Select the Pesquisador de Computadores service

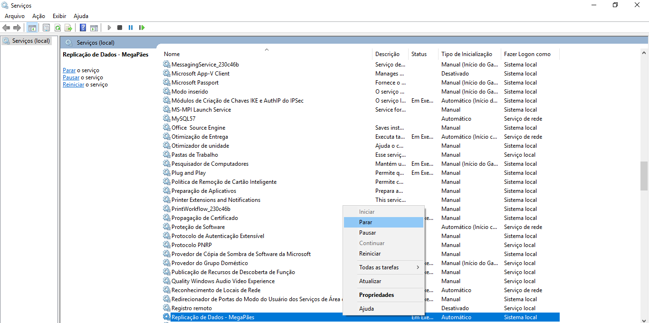coord(361,164)
